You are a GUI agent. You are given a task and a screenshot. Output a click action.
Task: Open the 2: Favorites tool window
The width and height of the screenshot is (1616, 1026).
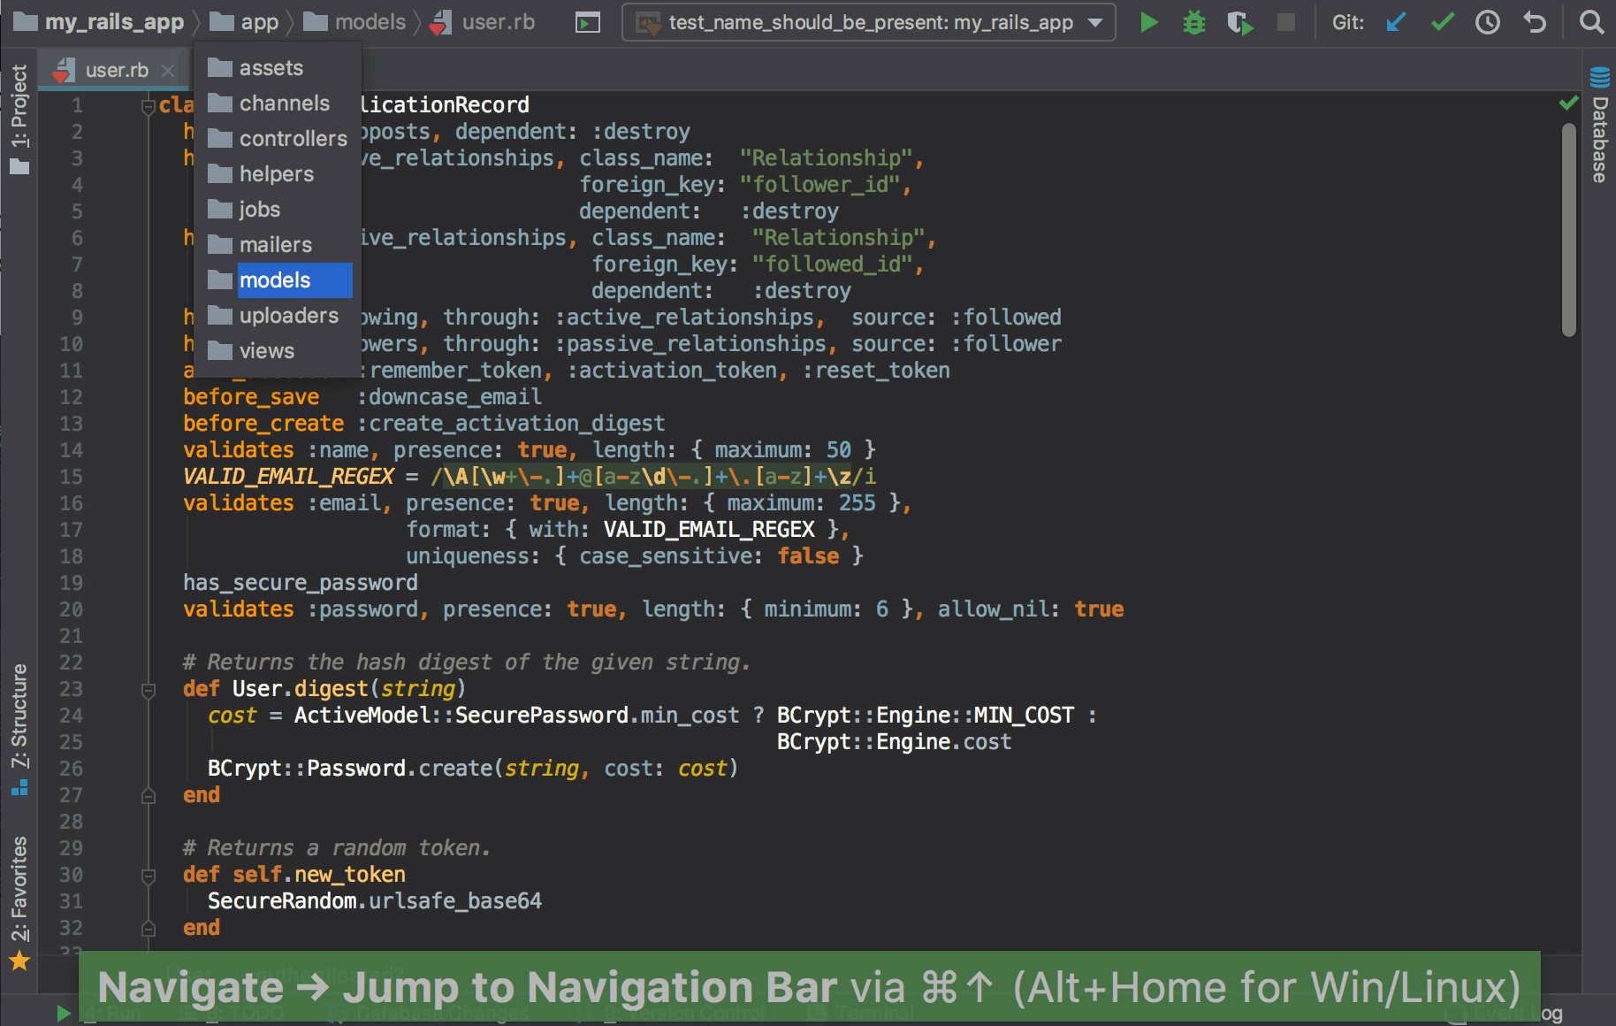(19, 902)
